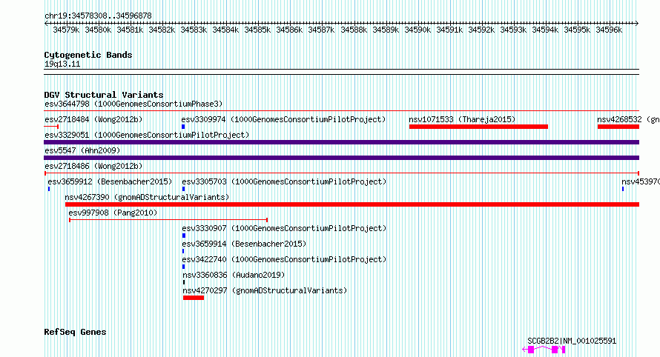660x357 pixels.
Task: Select the esv3329051 purple bar
Action: 341,142
